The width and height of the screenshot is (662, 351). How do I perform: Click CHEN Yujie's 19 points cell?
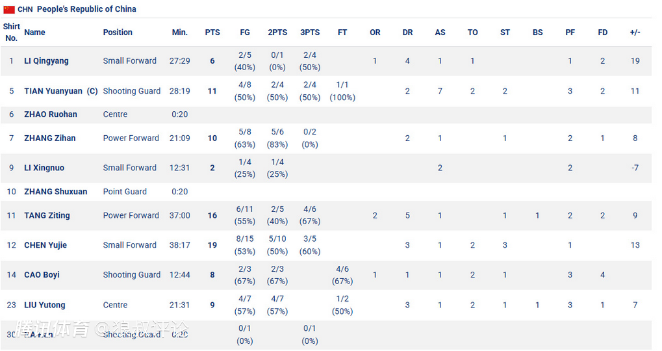tap(212, 245)
